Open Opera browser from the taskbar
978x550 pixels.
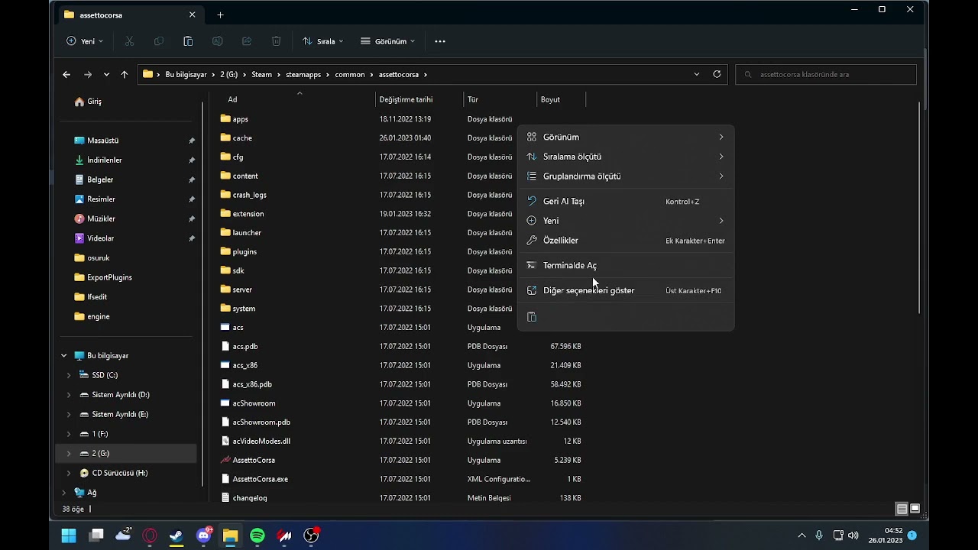click(x=150, y=535)
